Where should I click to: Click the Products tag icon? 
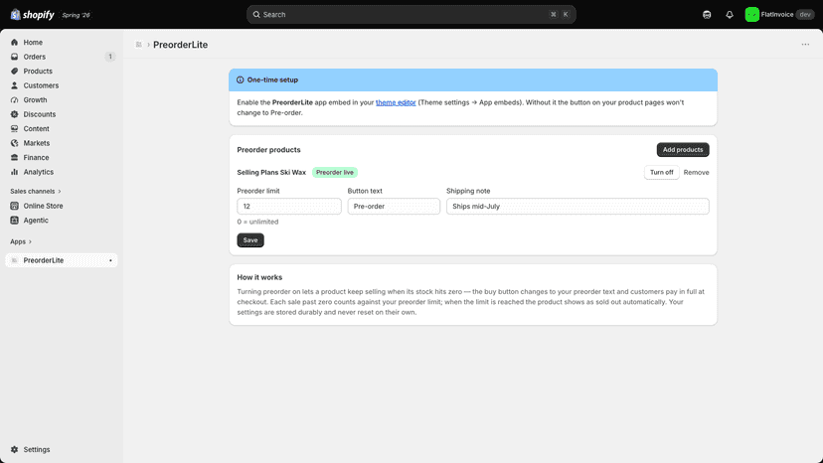point(14,71)
